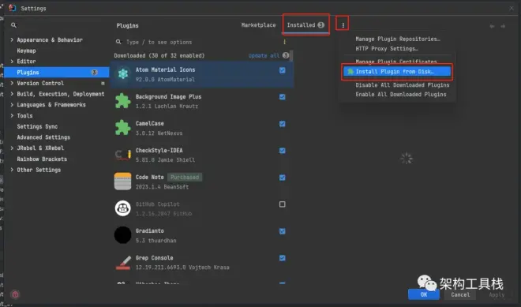The image size is (521, 307).
Task: Click the Atom Material Icons plugin icon
Action: [x=122, y=74]
